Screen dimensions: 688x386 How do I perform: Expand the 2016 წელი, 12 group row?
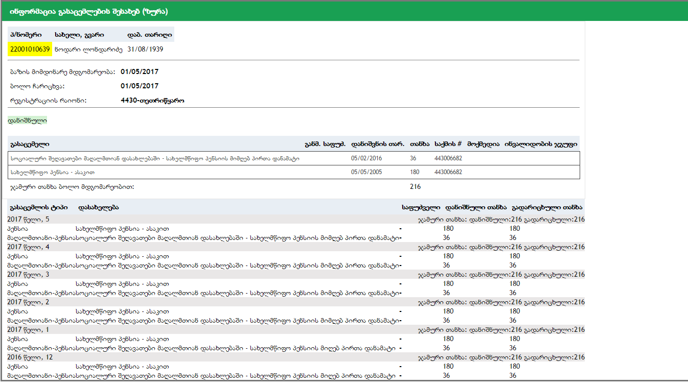tap(30, 357)
